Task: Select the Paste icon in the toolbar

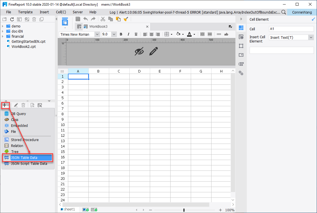Action: 118,19
